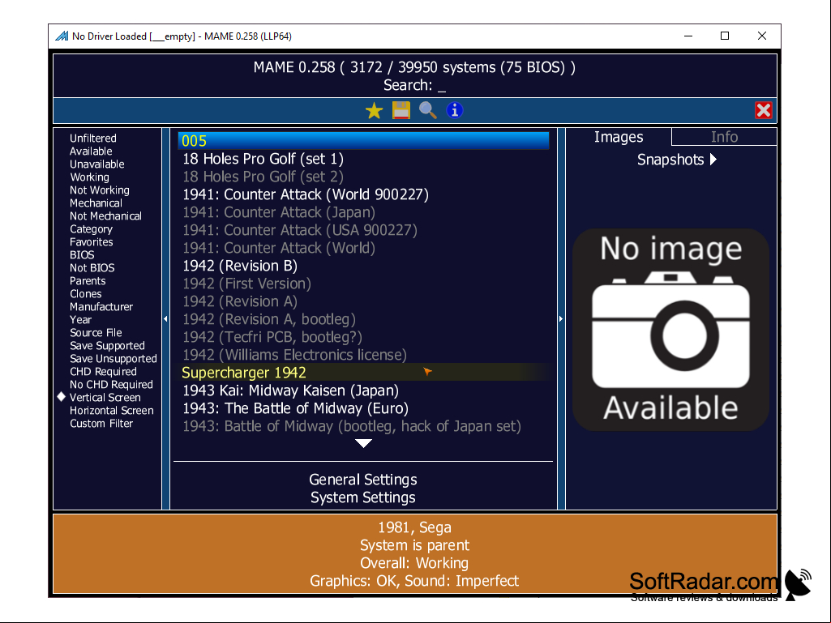The width and height of the screenshot is (831, 623).
Task: Filter systems by Year
Action: (80, 320)
